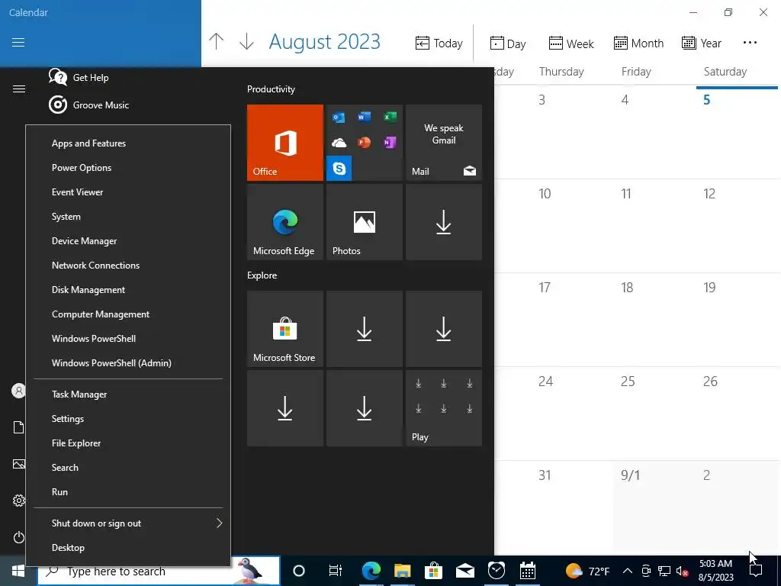This screenshot has height=586, width=781.
Task: Open the Run dialog entry
Action: (x=128, y=492)
